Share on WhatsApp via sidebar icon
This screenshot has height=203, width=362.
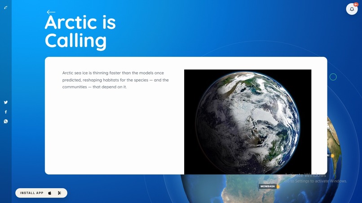click(6, 121)
